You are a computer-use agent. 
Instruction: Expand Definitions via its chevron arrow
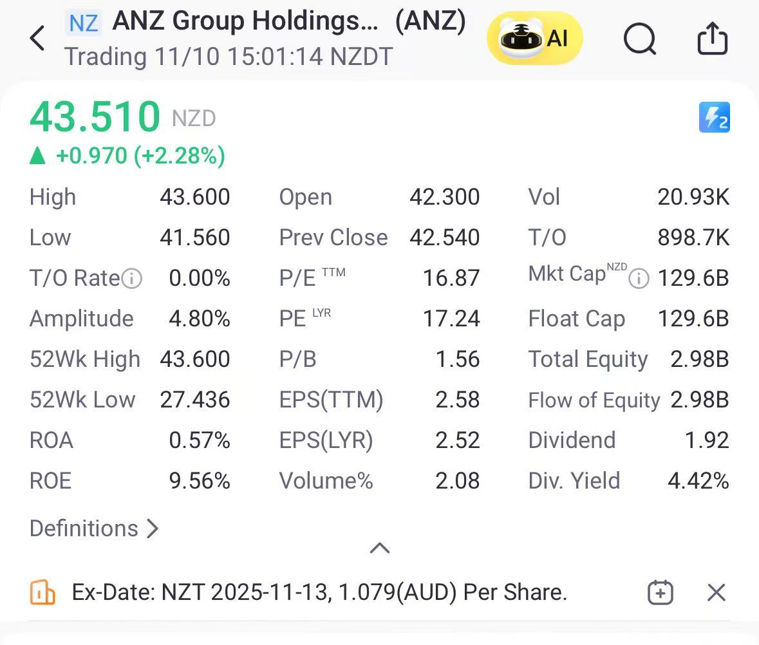[153, 528]
